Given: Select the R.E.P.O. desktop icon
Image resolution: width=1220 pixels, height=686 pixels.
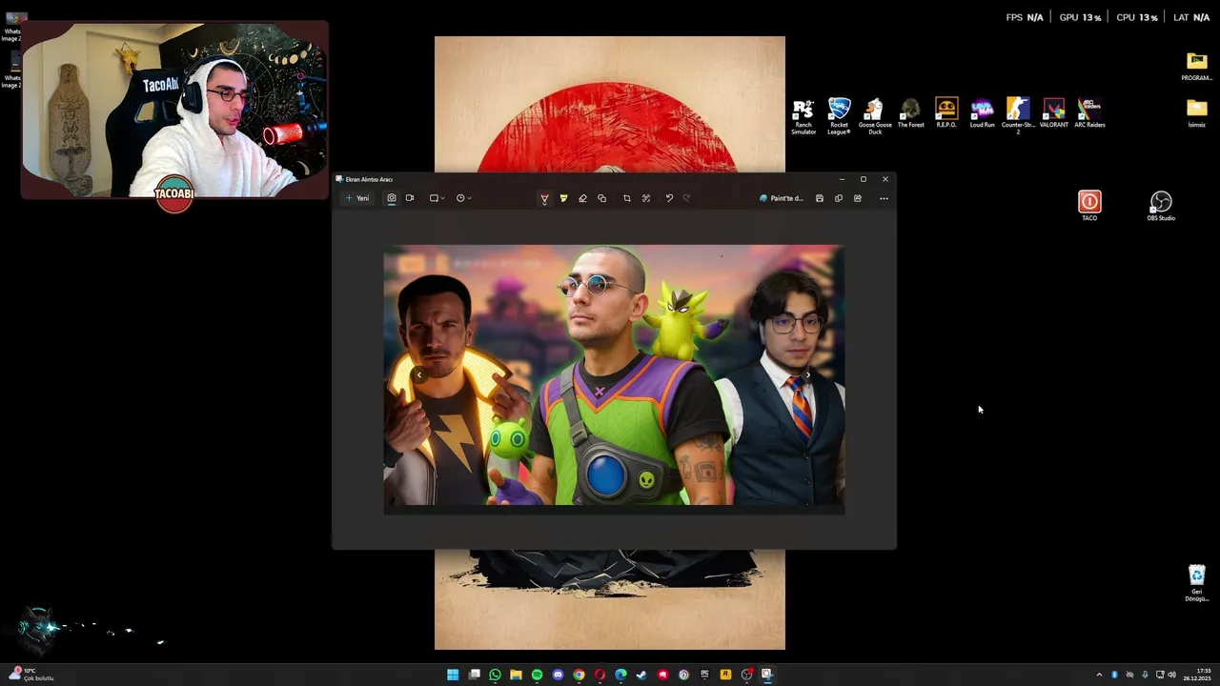Looking at the screenshot, I should [946, 113].
